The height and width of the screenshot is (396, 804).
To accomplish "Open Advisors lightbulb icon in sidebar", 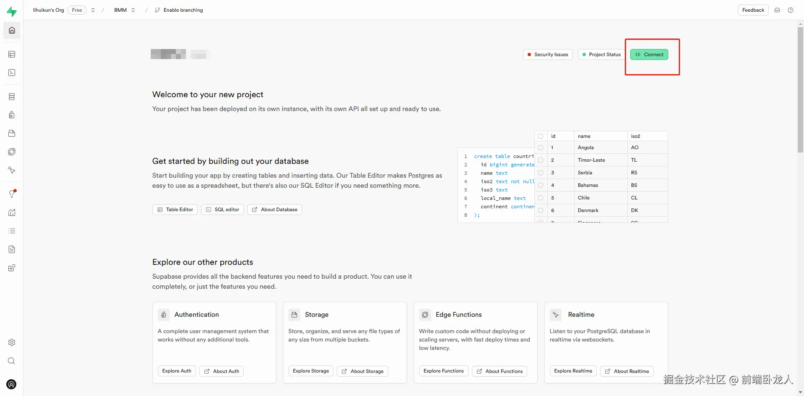I will 12,194.
